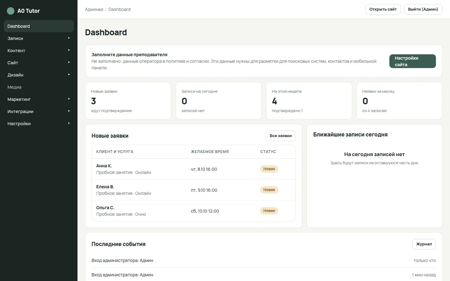Open the Настройки sidebar section
Image resolution: width=450 pixels, height=281 pixels.
(39, 124)
